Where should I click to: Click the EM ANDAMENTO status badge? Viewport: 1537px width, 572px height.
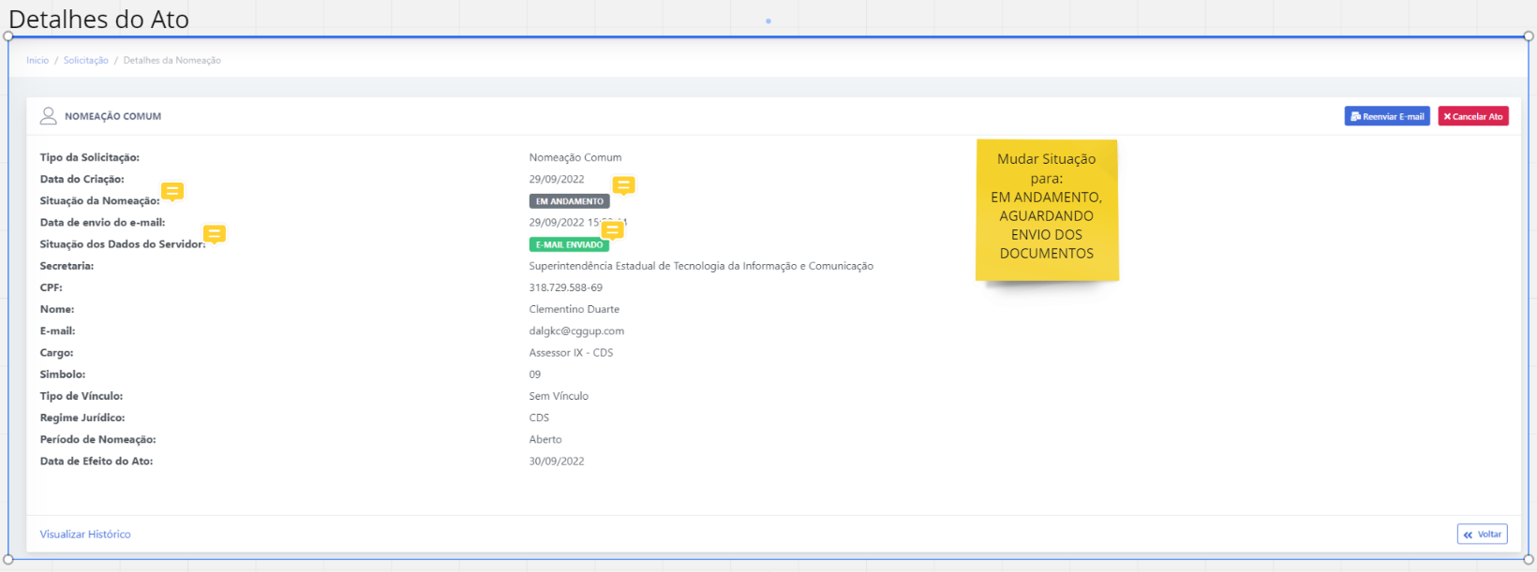tap(570, 201)
